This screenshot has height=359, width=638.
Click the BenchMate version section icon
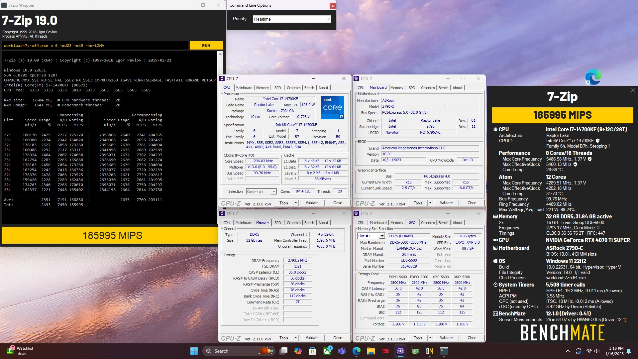point(495,314)
